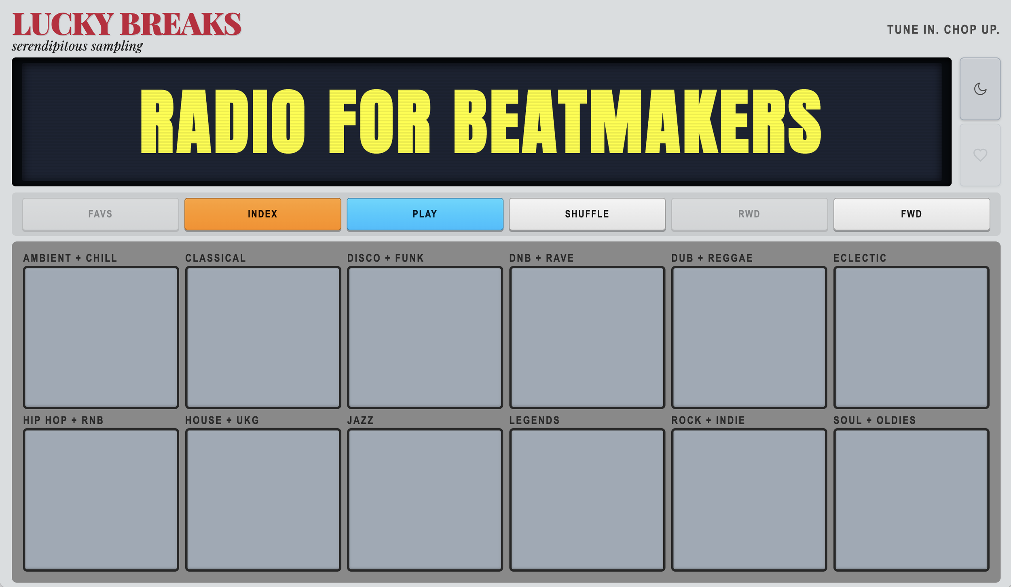Image resolution: width=1011 pixels, height=587 pixels.
Task: Open the Dub + Reggae pad
Action: 749,337
